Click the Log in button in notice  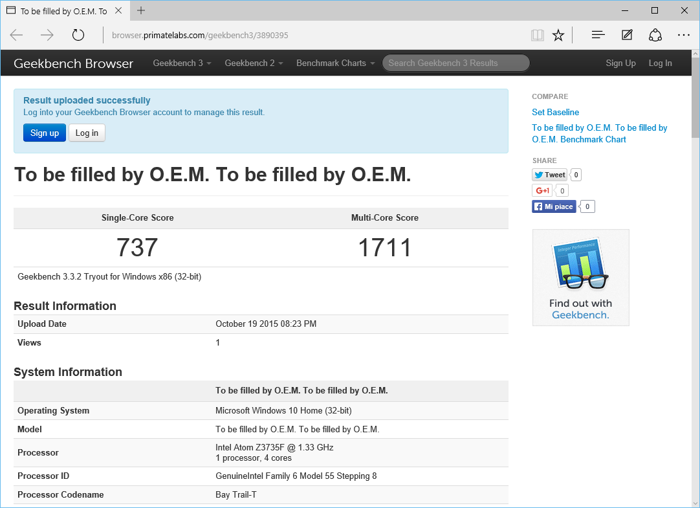[x=87, y=133]
